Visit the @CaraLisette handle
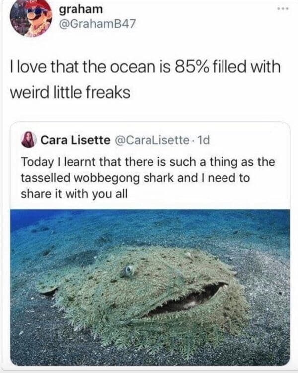The image size is (298, 373). [x=152, y=140]
